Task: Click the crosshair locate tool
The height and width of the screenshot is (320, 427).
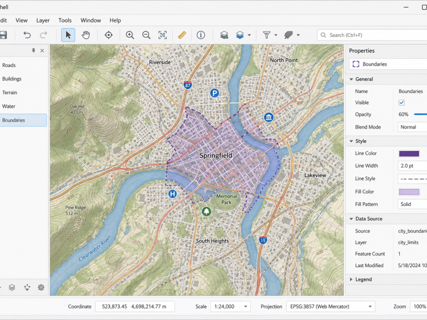Action: pyautogui.click(x=109, y=35)
